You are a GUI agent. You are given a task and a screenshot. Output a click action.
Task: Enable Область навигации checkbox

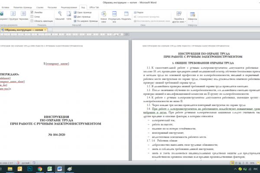point(32,21)
